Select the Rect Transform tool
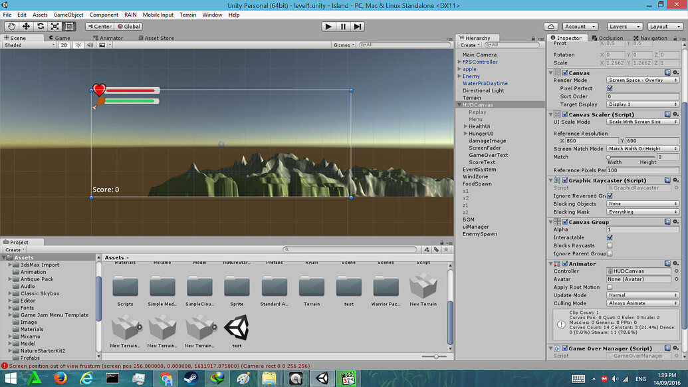 tap(69, 26)
